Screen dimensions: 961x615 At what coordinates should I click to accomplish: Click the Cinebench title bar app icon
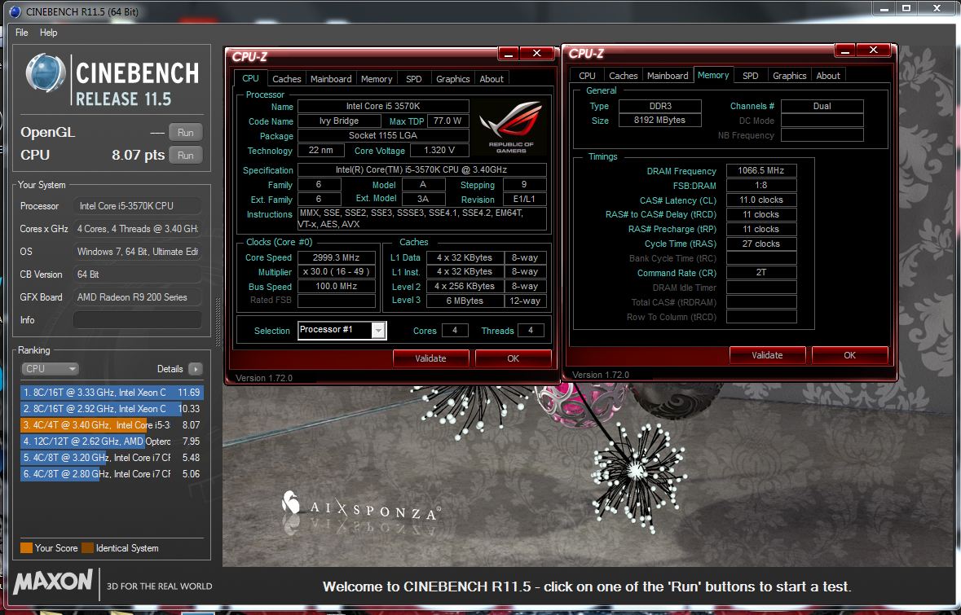click(15, 11)
